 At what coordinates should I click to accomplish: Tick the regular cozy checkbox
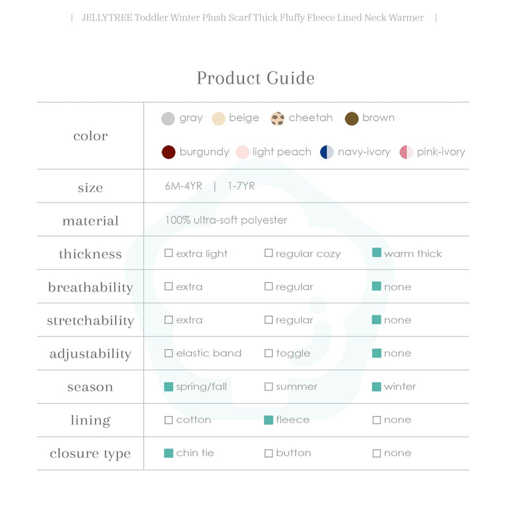(x=269, y=253)
